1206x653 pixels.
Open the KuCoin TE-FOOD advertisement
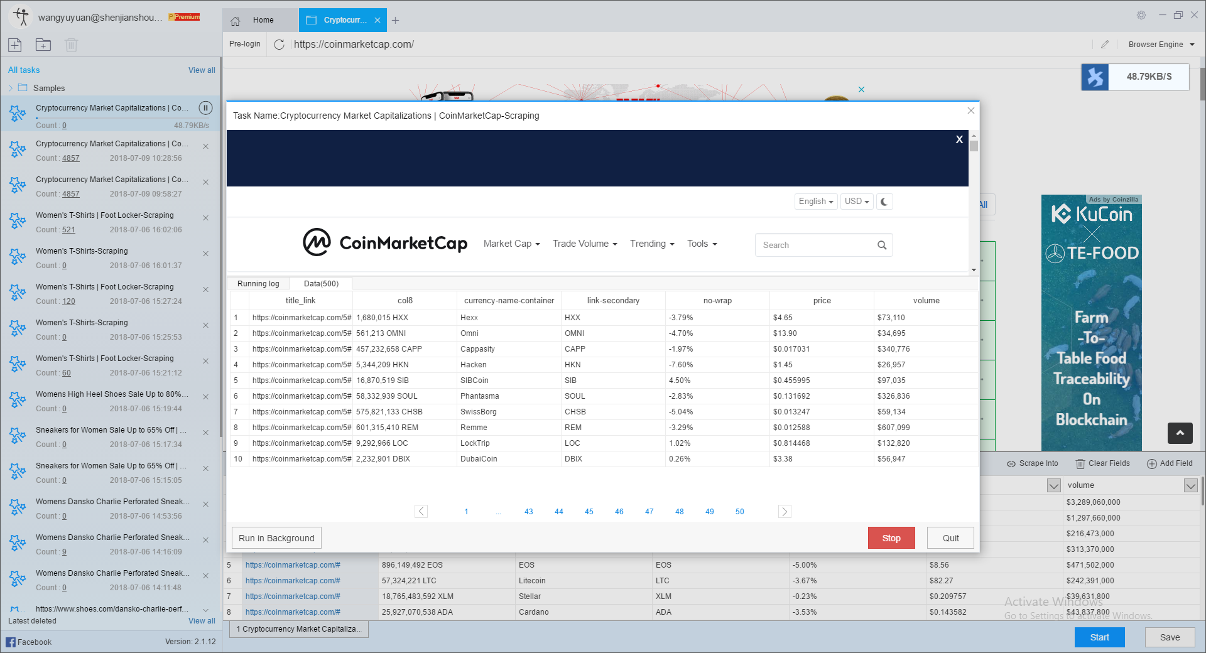tap(1092, 323)
